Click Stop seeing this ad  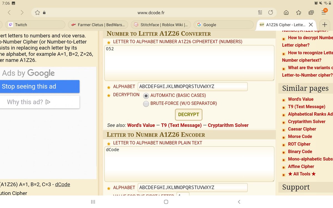(x=40, y=87)
